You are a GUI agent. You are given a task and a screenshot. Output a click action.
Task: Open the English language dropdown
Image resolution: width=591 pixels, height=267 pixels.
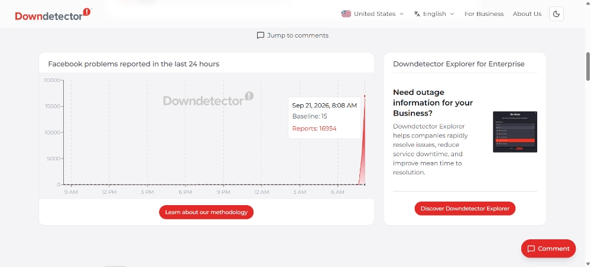pyautogui.click(x=434, y=14)
